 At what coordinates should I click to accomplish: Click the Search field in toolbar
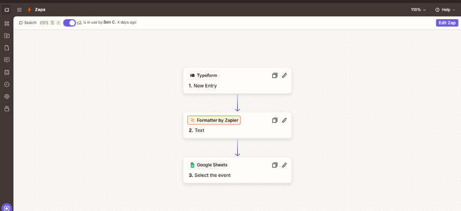pos(28,23)
